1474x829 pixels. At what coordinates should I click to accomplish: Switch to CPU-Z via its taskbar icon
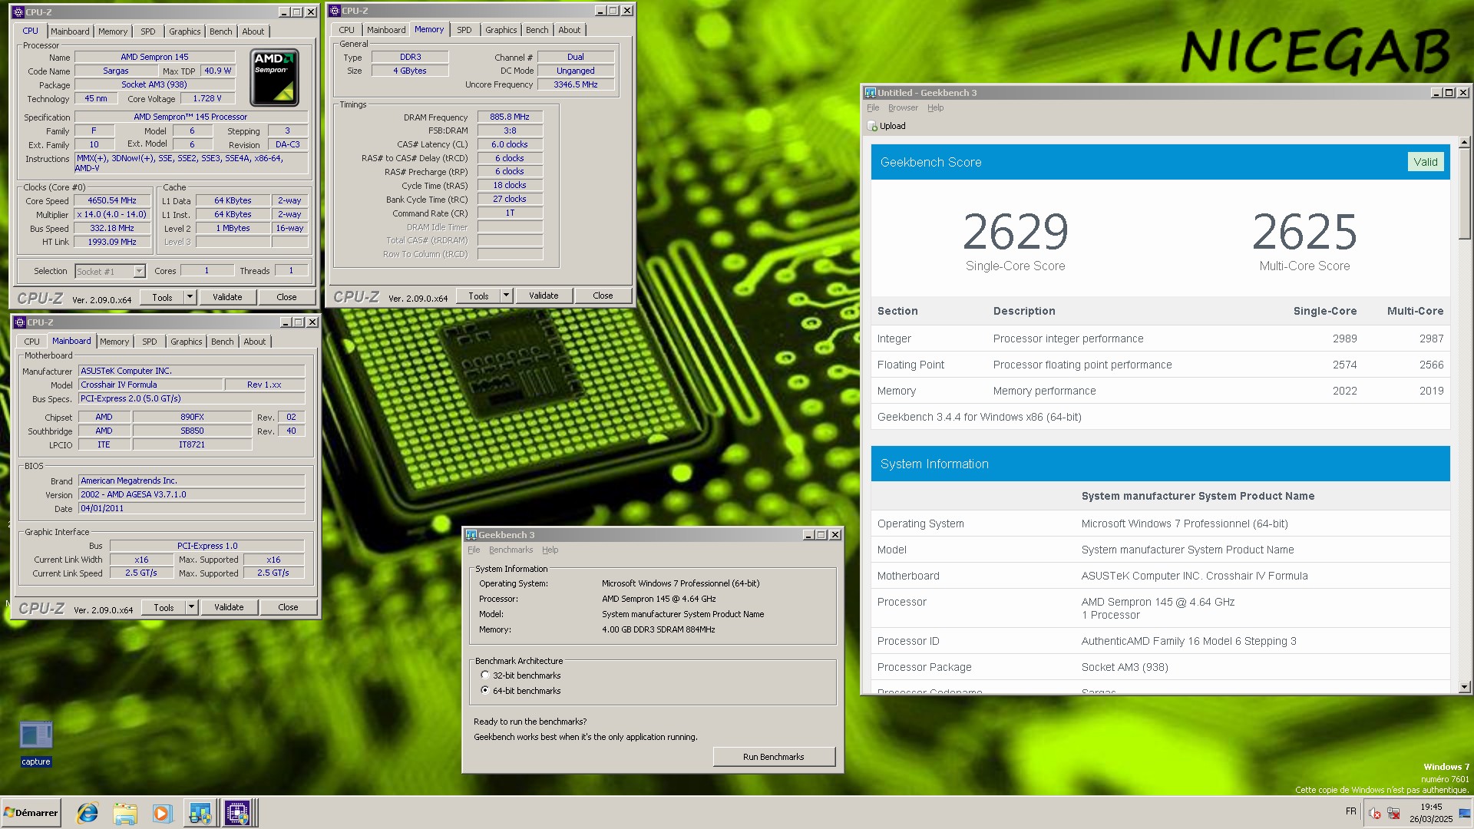237,813
